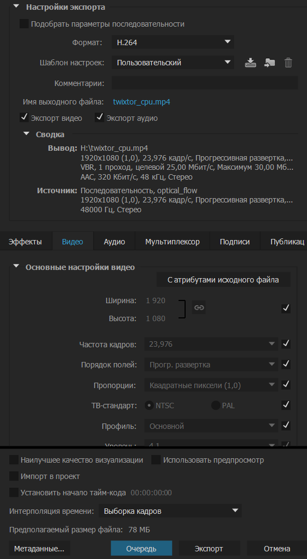Open the Публикация tab

coord(284,242)
